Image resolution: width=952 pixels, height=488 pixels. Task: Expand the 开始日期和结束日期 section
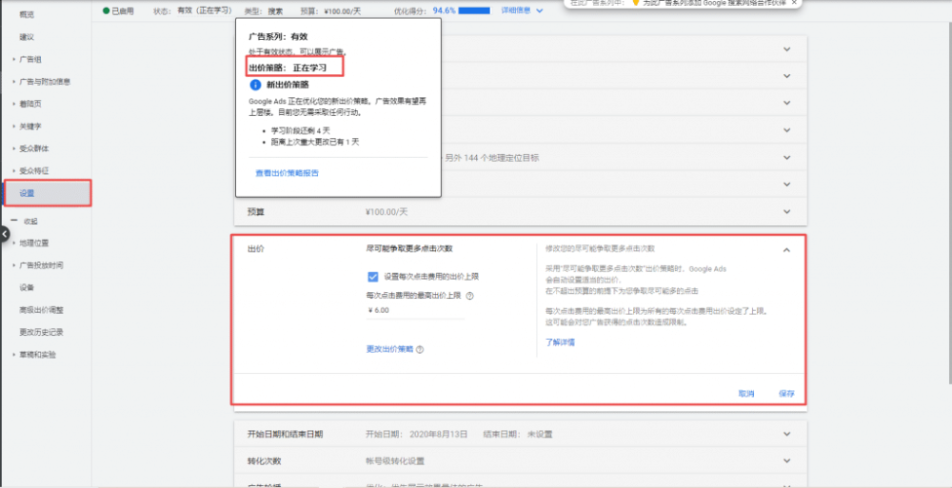786,434
